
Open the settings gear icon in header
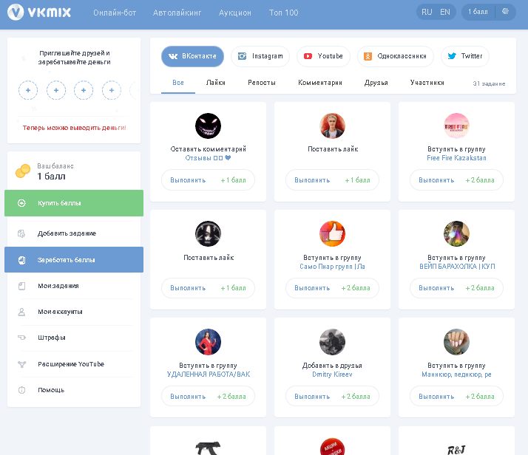click(505, 11)
